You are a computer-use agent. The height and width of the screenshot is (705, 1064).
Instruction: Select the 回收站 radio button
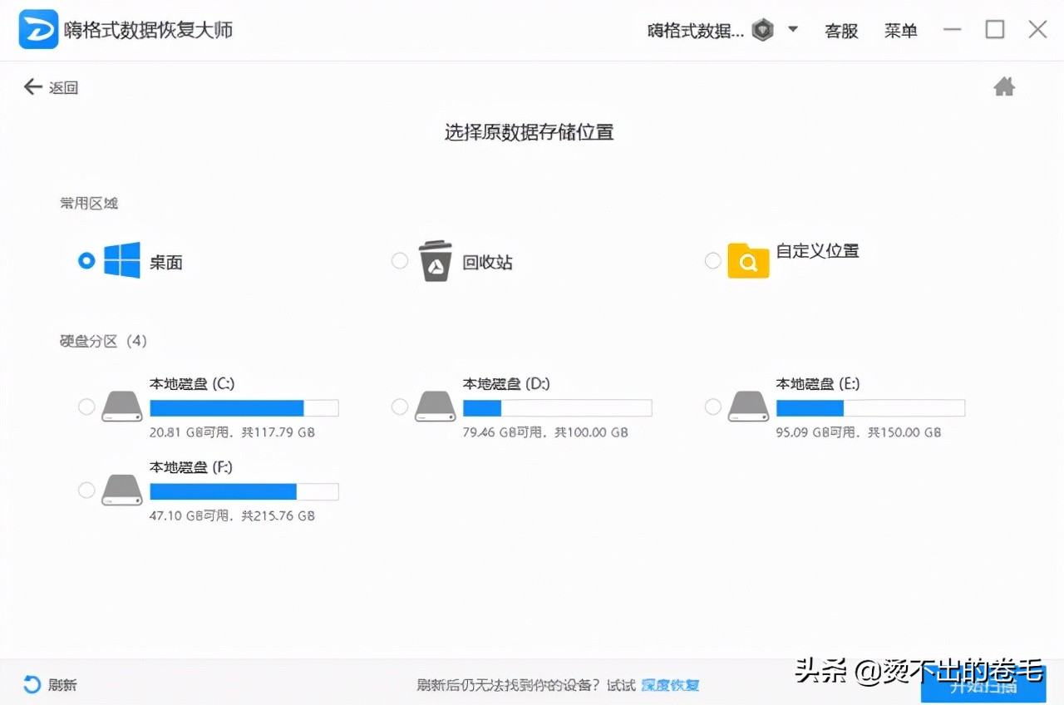click(x=400, y=261)
